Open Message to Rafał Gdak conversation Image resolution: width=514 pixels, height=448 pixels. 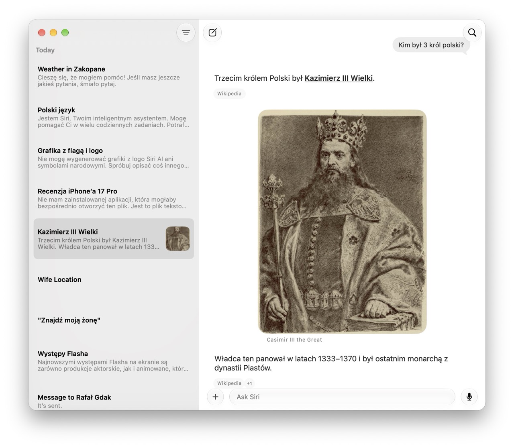tap(114, 401)
